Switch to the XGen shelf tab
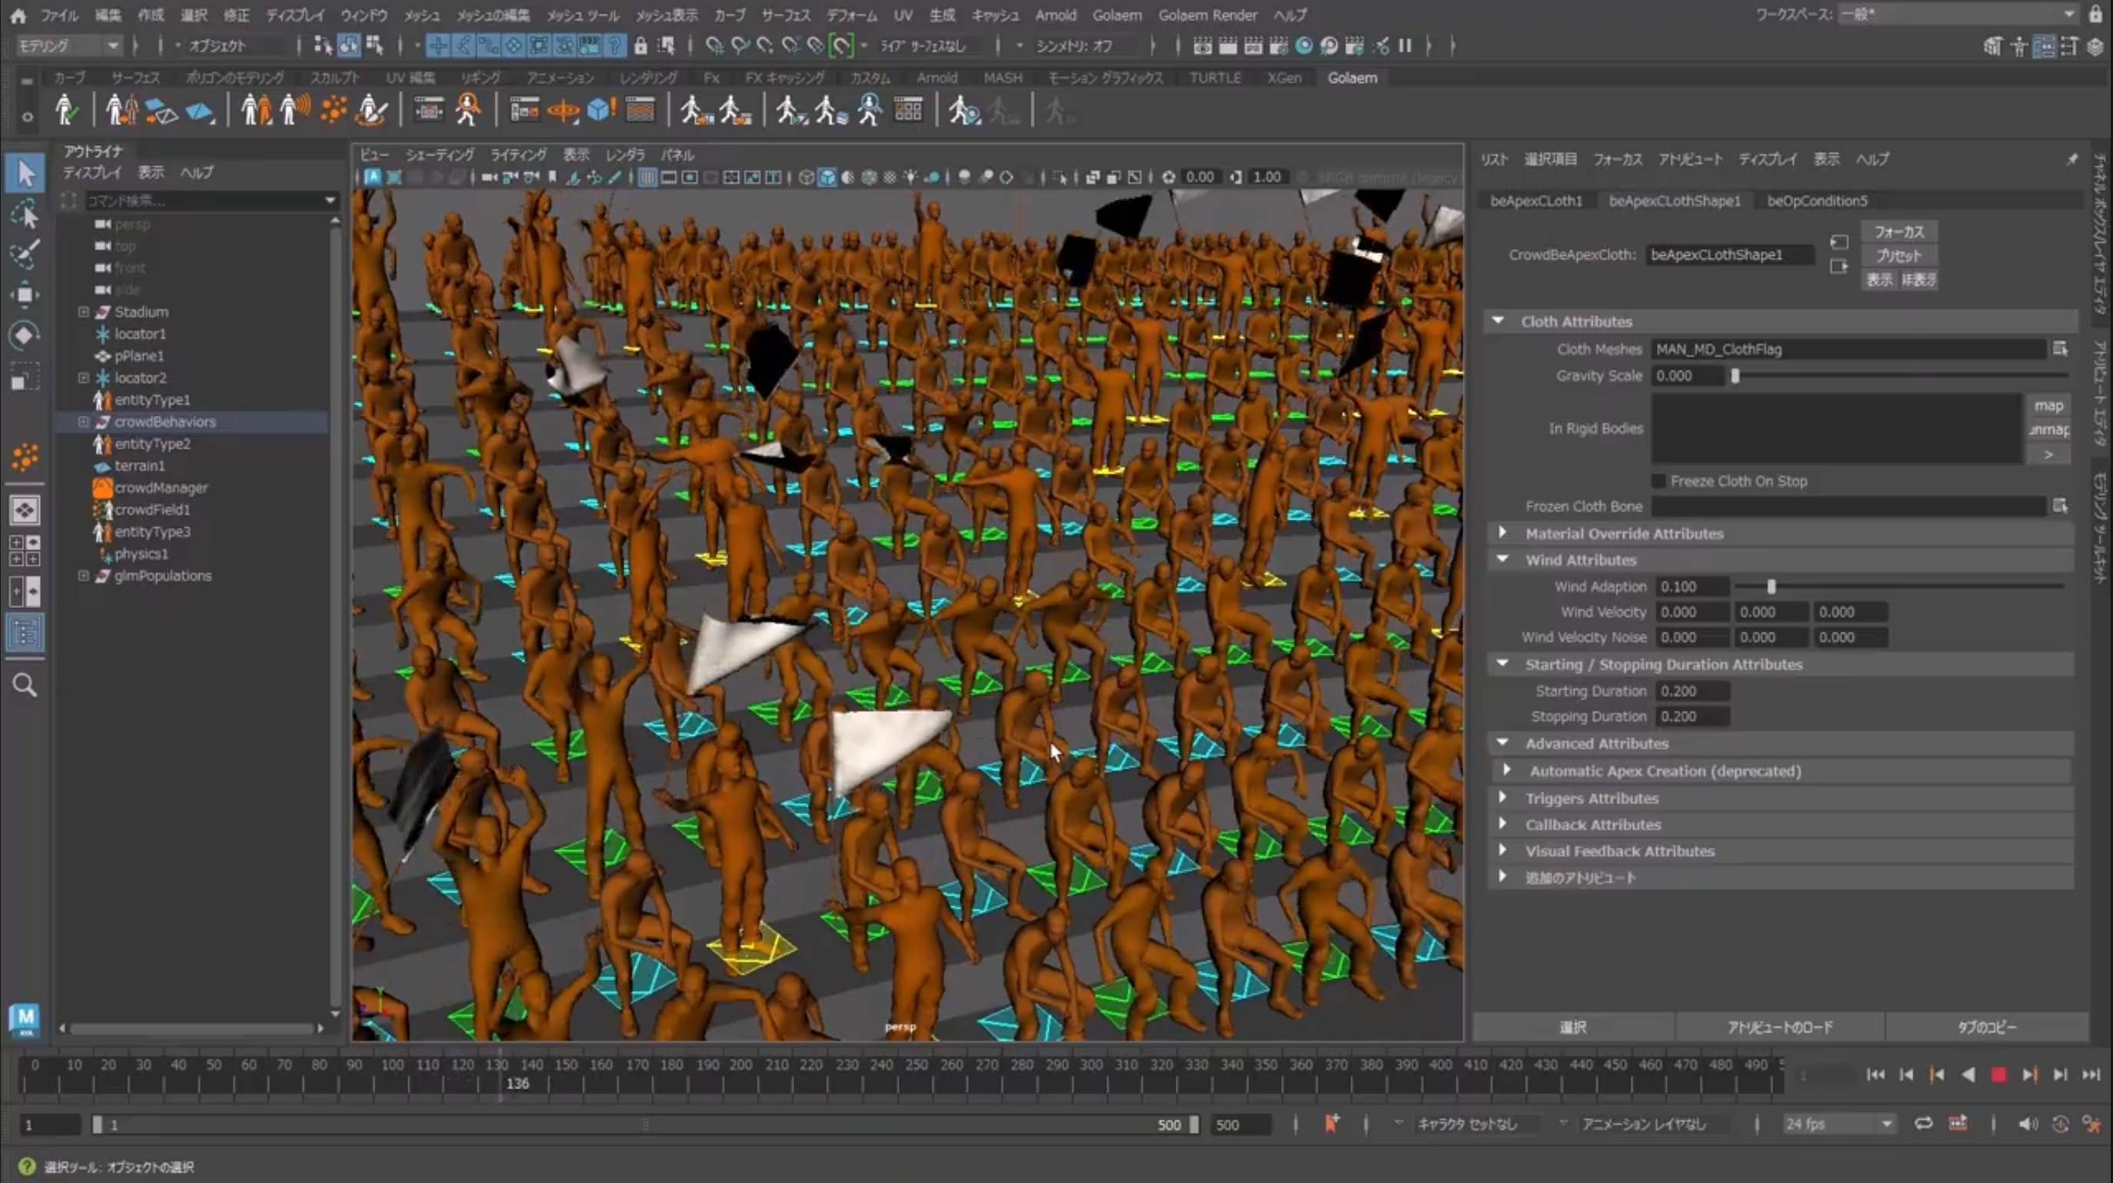The height and width of the screenshot is (1183, 2113). click(1283, 78)
